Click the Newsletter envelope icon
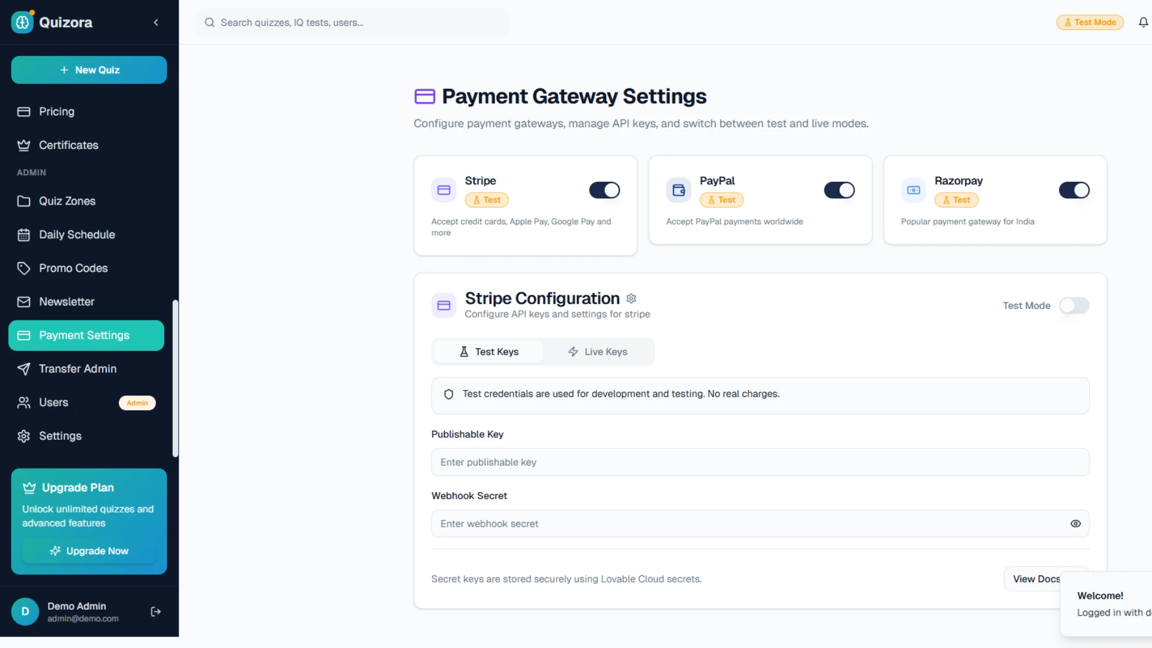 pos(23,302)
